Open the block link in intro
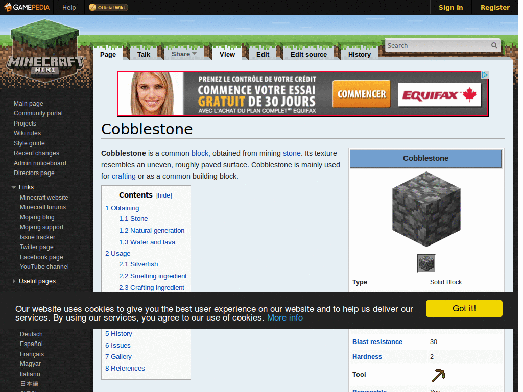The image size is (523, 392). tap(200, 153)
